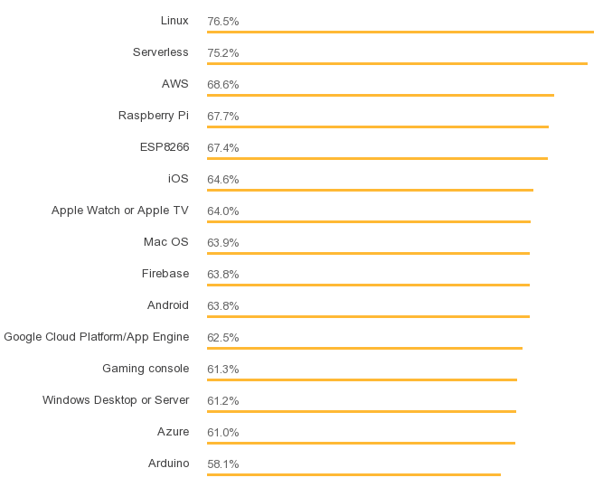Select the Mac OS label
The width and height of the screenshot is (603, 487).
(166, 242)
